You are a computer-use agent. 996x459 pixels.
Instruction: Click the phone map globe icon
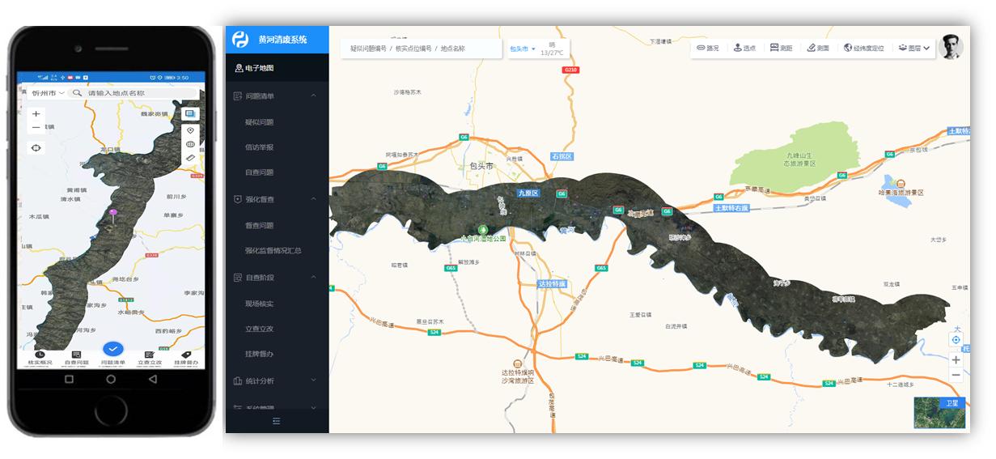(190, 145)
